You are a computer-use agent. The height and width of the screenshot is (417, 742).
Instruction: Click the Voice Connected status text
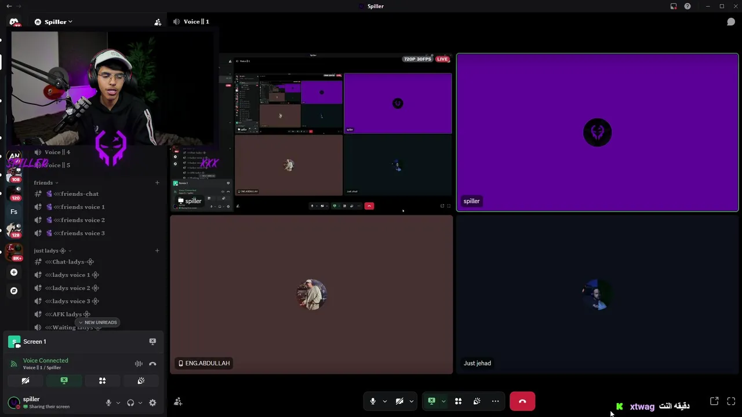[x=45, y=360]
